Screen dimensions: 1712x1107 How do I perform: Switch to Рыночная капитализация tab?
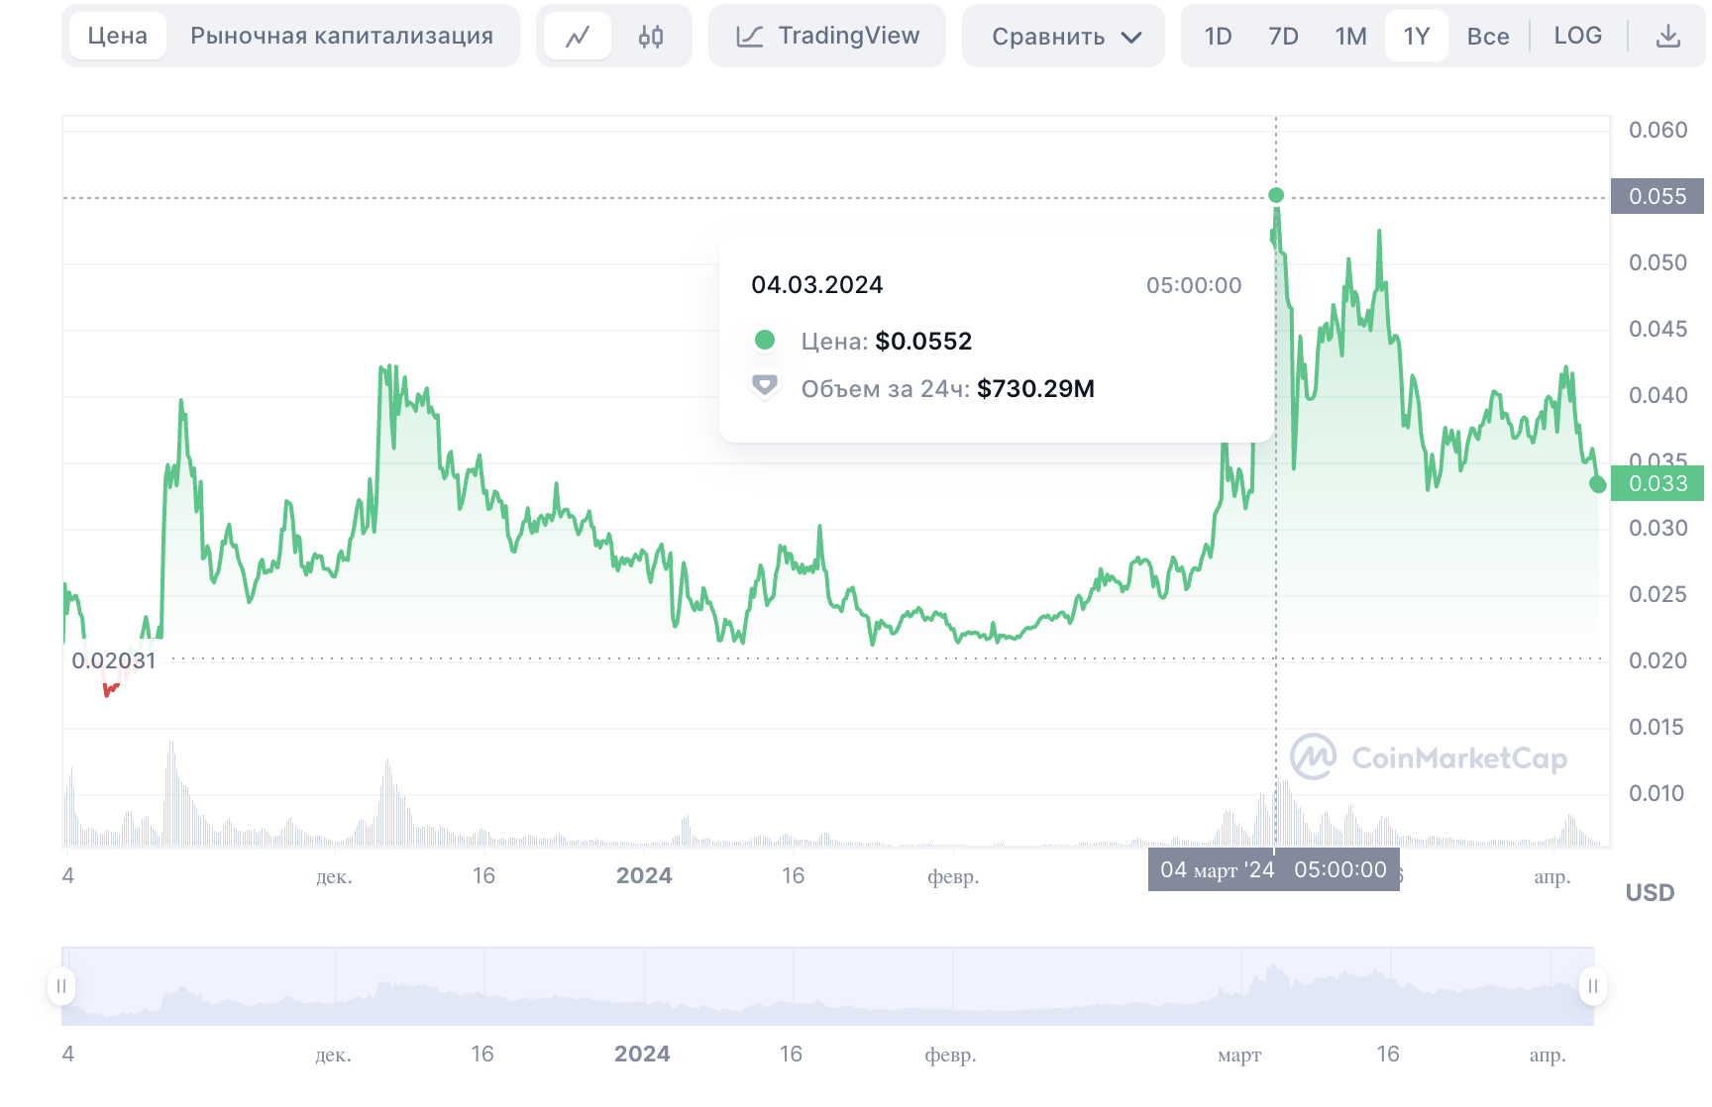coord(342,36)
